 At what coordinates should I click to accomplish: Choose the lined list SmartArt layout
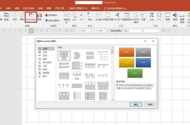(x=103, y=56)
